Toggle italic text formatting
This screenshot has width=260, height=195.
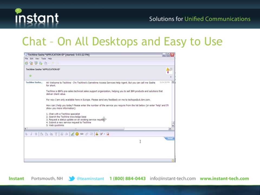(31, 134)
